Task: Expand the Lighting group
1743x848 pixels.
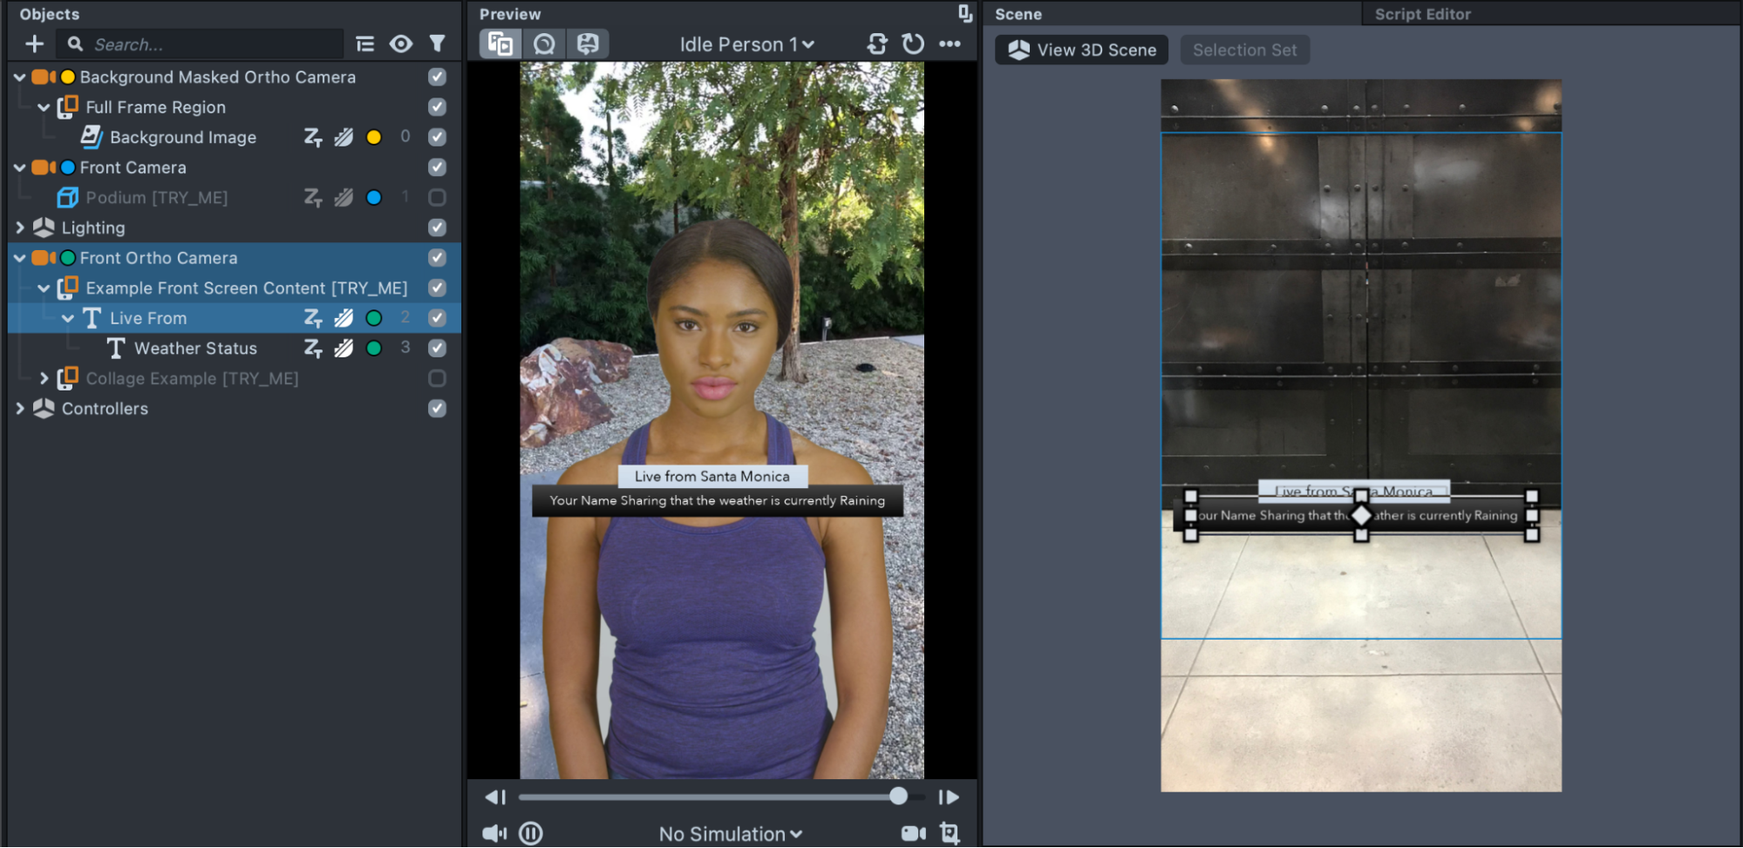Action: point(20,227)
